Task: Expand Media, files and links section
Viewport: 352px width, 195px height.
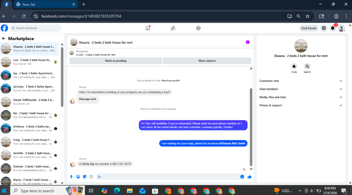Action: [301, 97]
